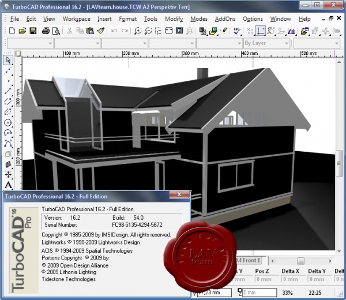Toggle the highlighted ortho mode button
This screenshot has height=300, width=346.
click(x=261, y=31)
